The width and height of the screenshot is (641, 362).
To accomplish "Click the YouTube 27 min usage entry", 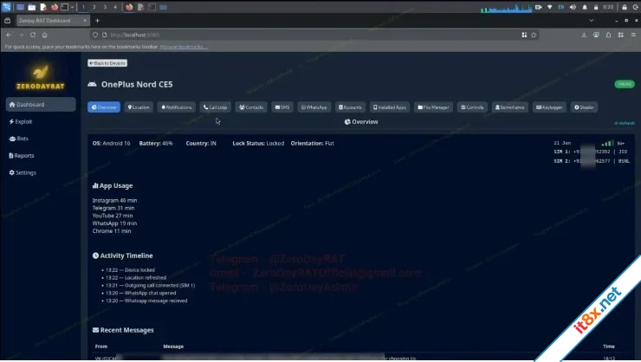I will point(113,216).
